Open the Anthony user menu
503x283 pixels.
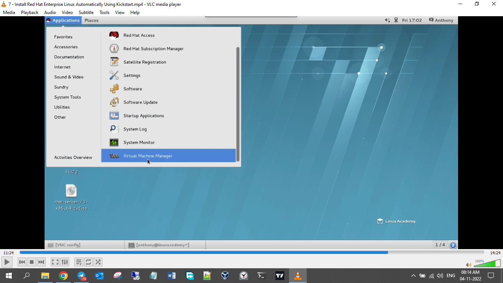click(x=441, y=20)
